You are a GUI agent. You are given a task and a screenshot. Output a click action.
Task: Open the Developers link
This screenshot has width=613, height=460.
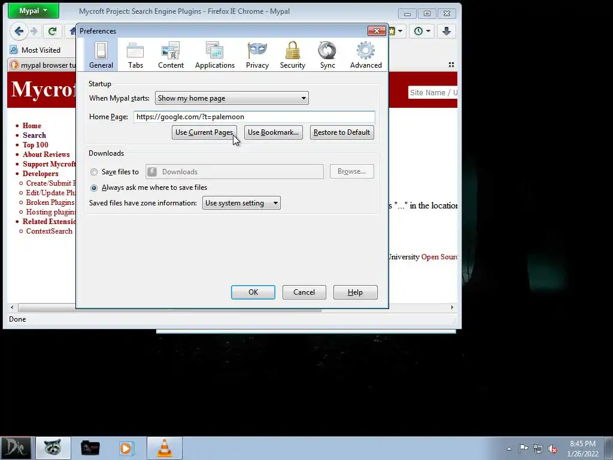pos(40,174)
